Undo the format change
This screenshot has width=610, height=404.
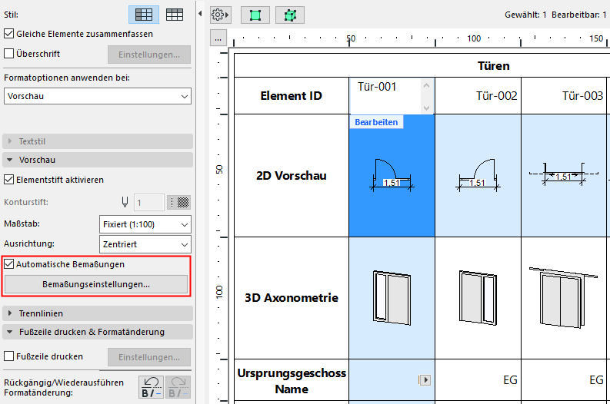(x=151, y=387)
